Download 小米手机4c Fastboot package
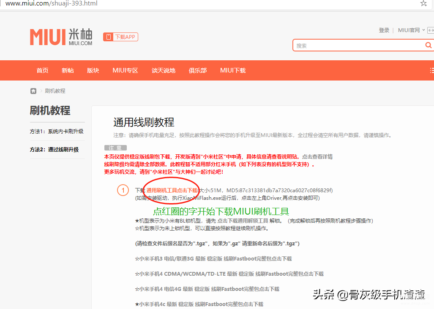 (199, 304)
